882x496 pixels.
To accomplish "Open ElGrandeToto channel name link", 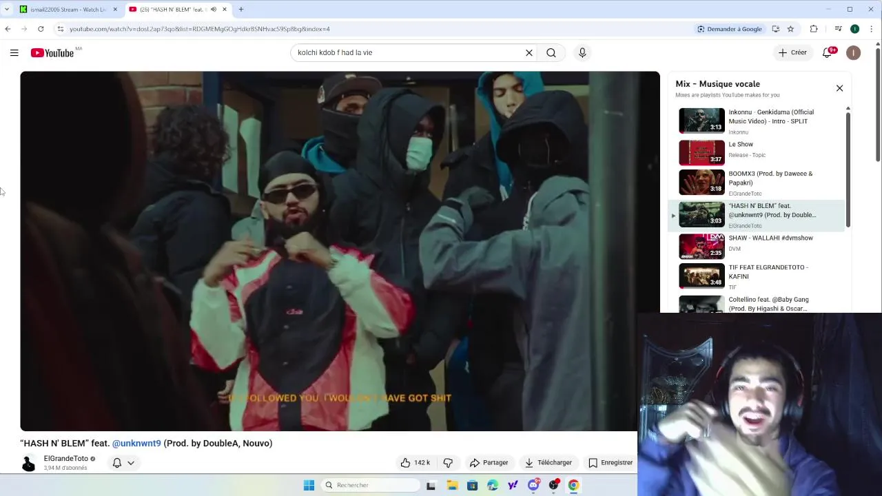I will (66, 459).
